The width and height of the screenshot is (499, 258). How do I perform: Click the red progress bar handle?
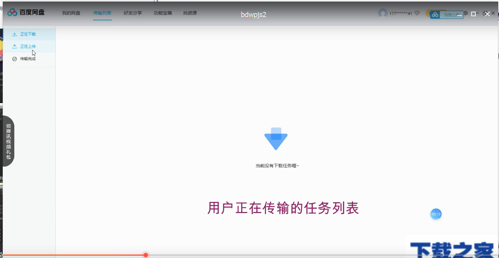click(x=145, y=255)
